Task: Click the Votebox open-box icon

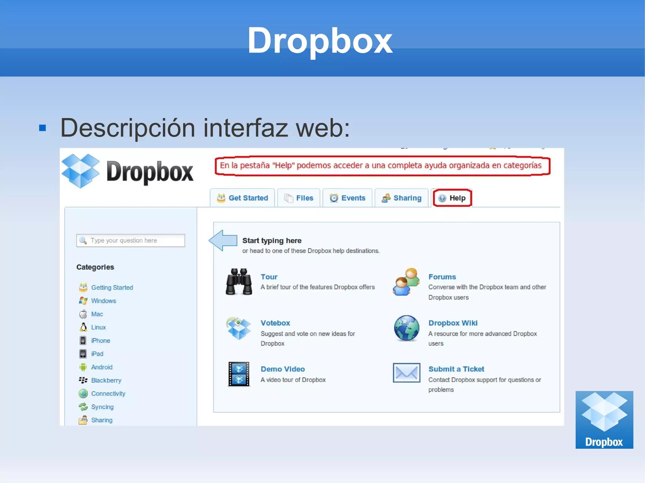Action: pos(239,328)
